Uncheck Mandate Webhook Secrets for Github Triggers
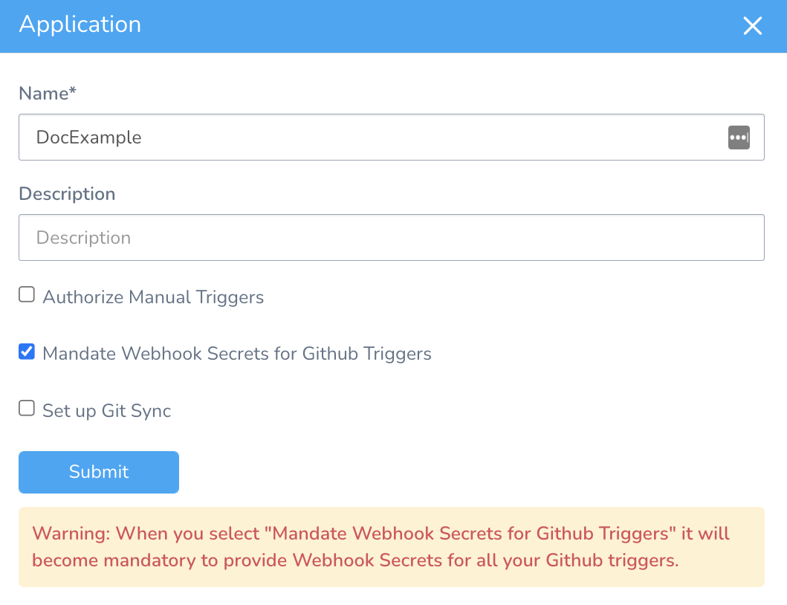The height and width of the screenshot is (605, 787). tap(27, 352)
